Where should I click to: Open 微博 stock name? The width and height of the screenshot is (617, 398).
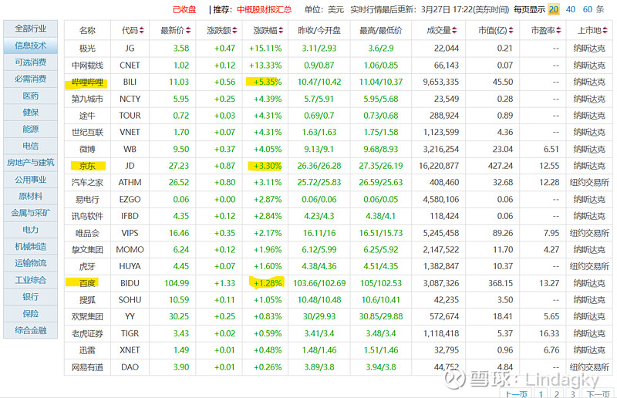point(87,149)
